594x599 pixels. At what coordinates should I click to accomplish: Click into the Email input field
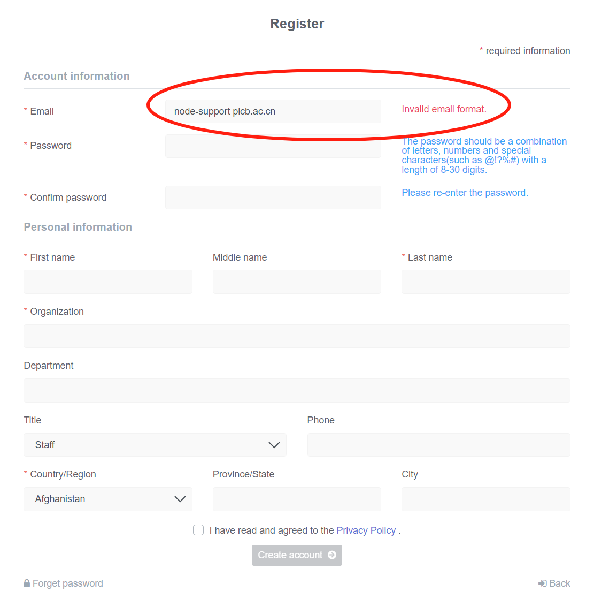click(273, 111)
